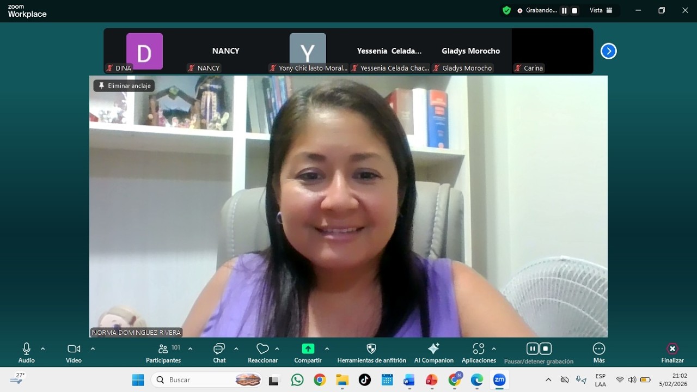This screenshot has width=697, height=392.
Task: Select Carina's participant thumbnail
Action: 552,51
